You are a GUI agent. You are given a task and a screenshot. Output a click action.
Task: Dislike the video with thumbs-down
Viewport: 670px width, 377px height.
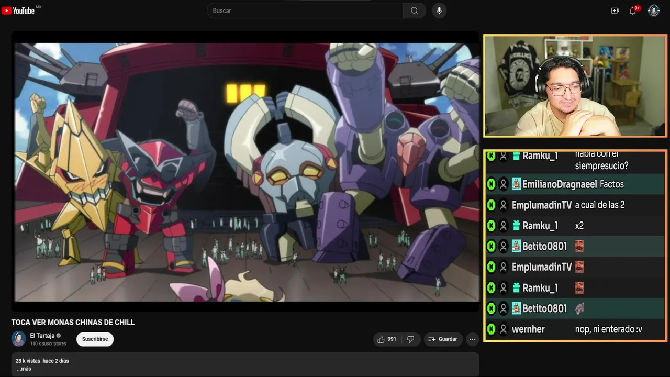pos(410,339)
